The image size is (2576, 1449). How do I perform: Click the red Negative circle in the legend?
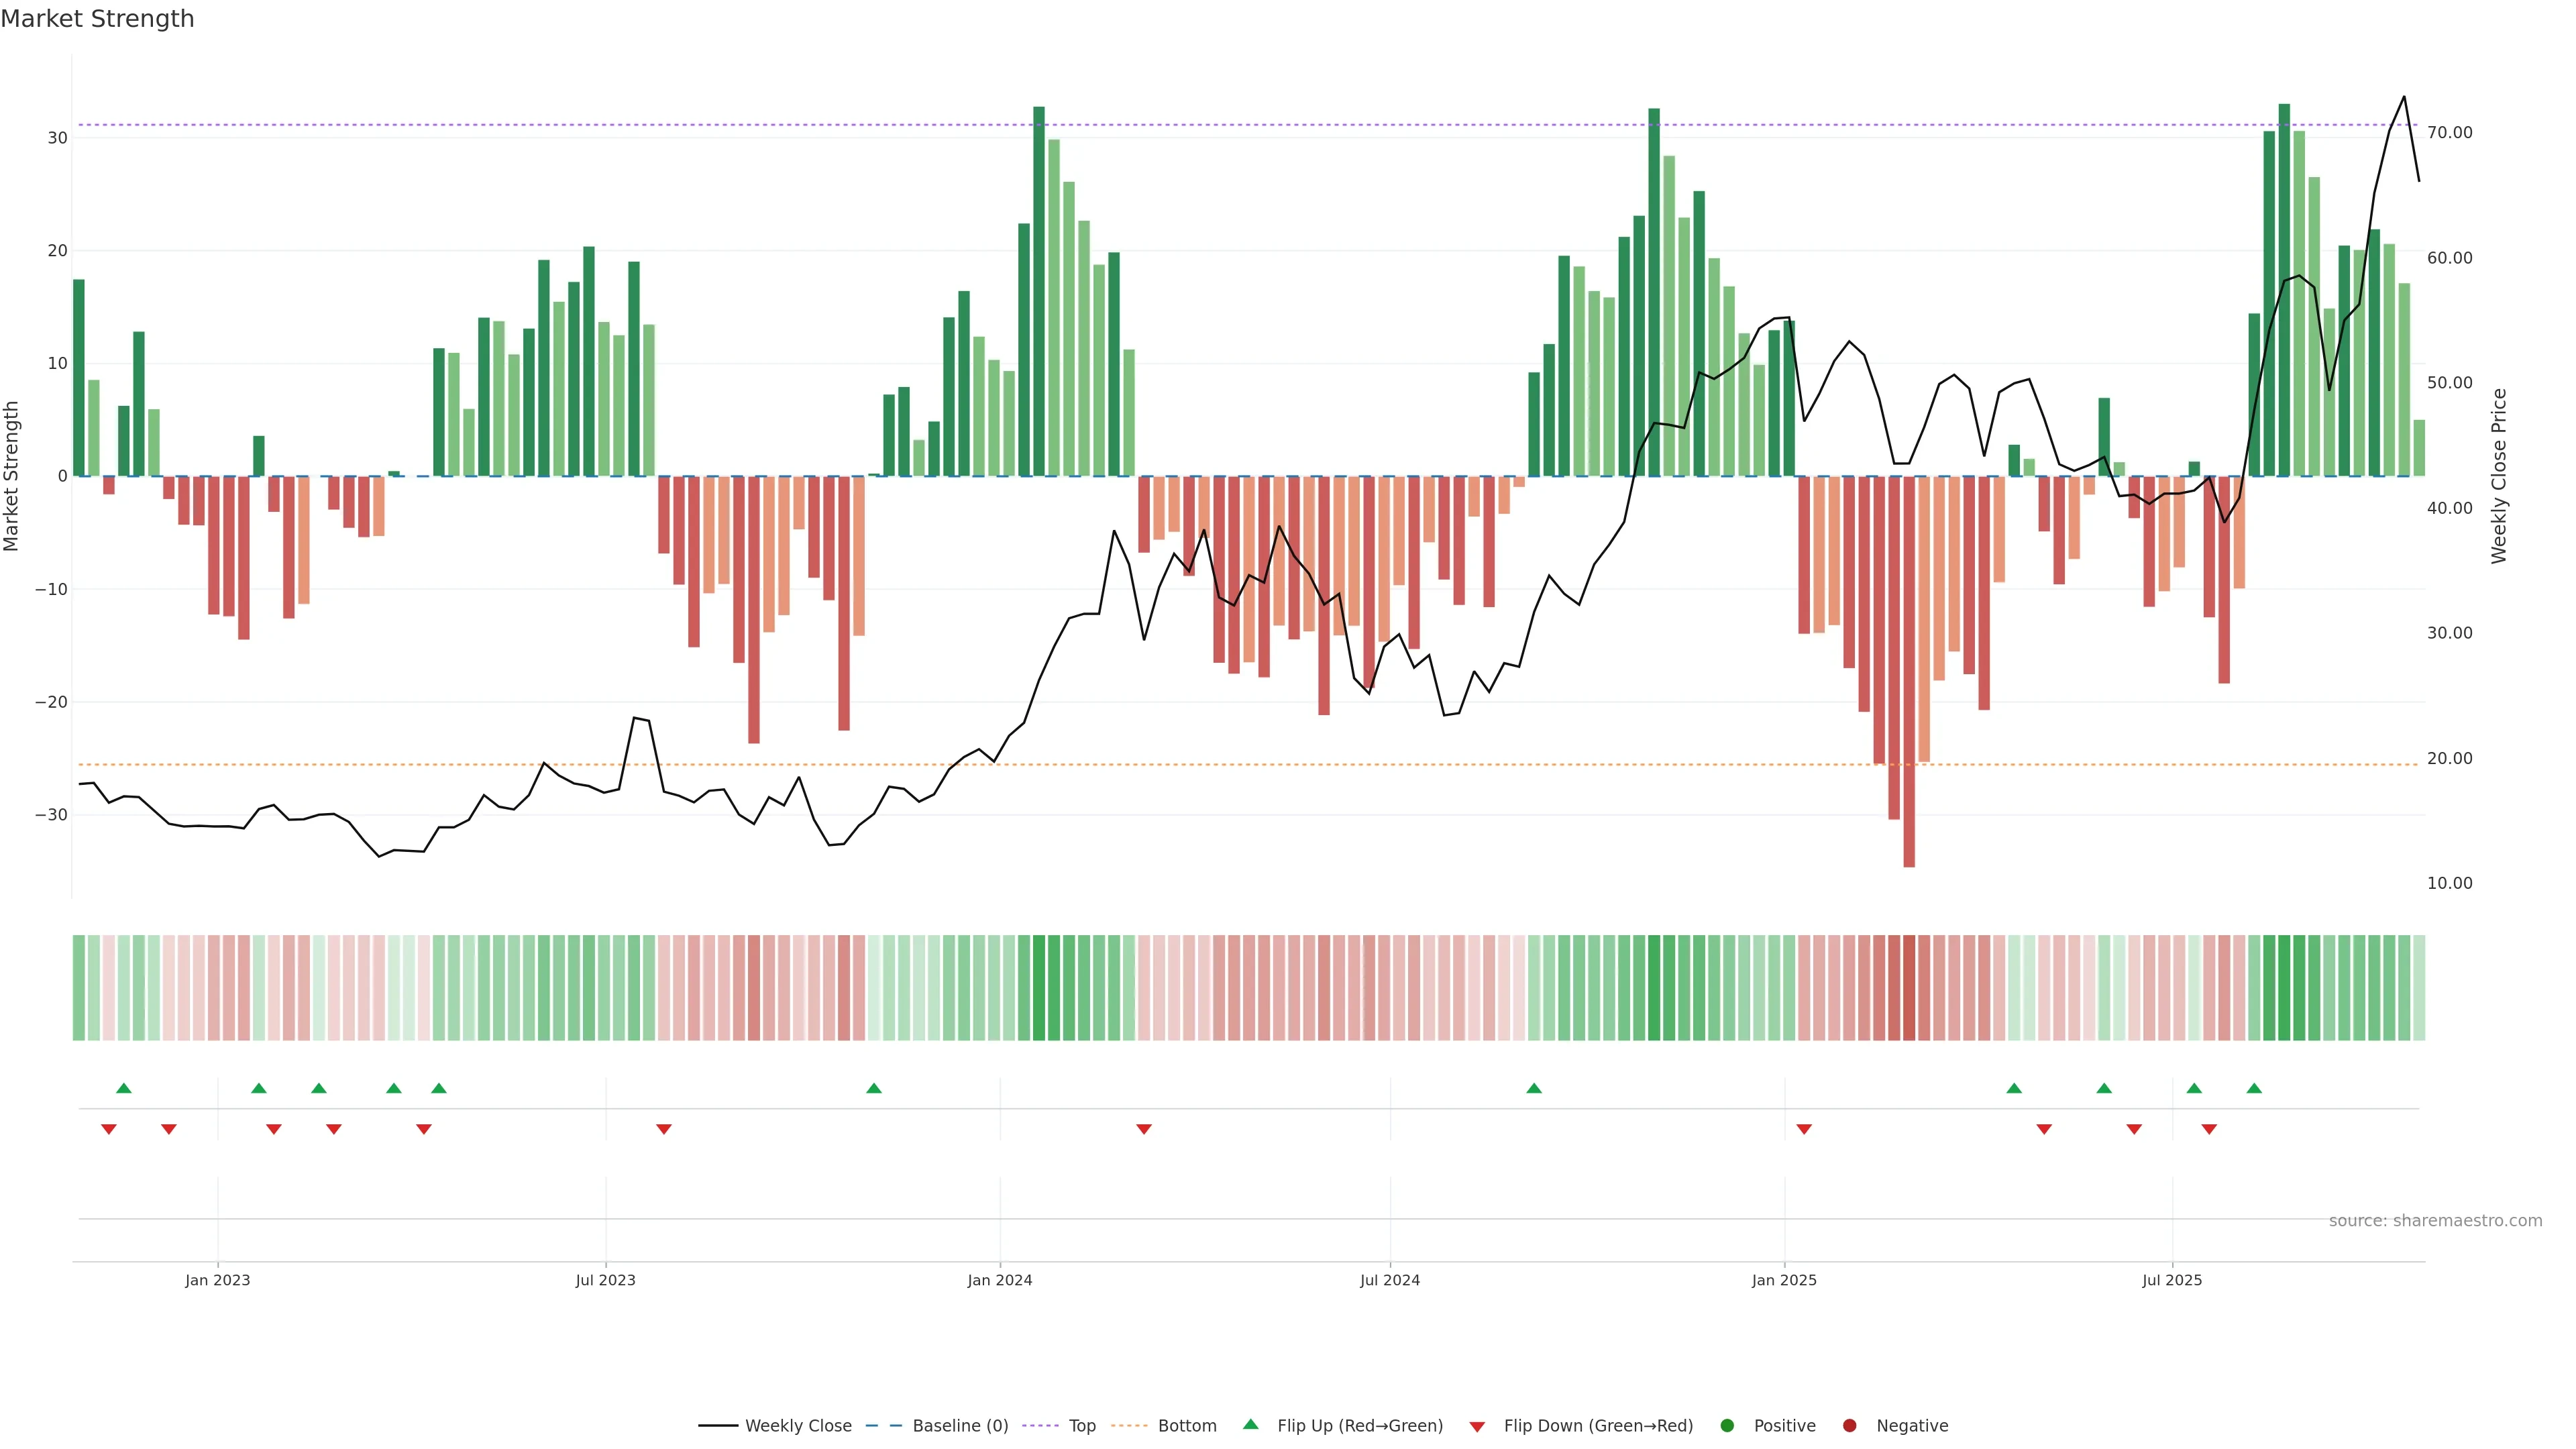1849,1425
